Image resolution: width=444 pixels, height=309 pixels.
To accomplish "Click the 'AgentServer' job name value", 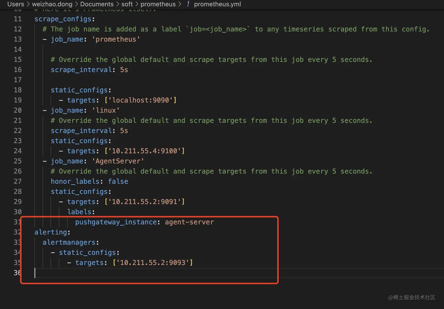I will tap(118, 161).
